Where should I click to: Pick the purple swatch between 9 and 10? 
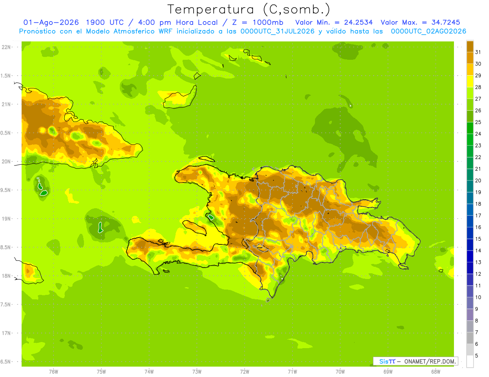470,303
